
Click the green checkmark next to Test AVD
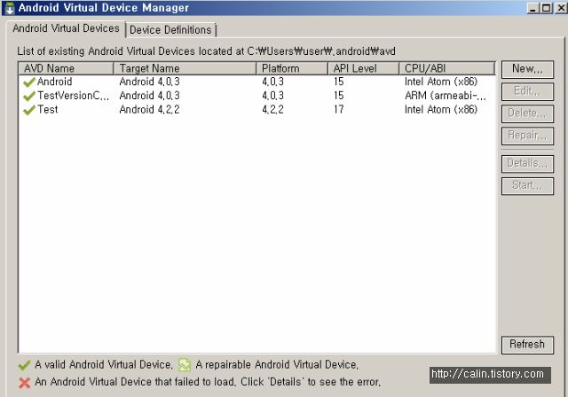click(29, 110)
